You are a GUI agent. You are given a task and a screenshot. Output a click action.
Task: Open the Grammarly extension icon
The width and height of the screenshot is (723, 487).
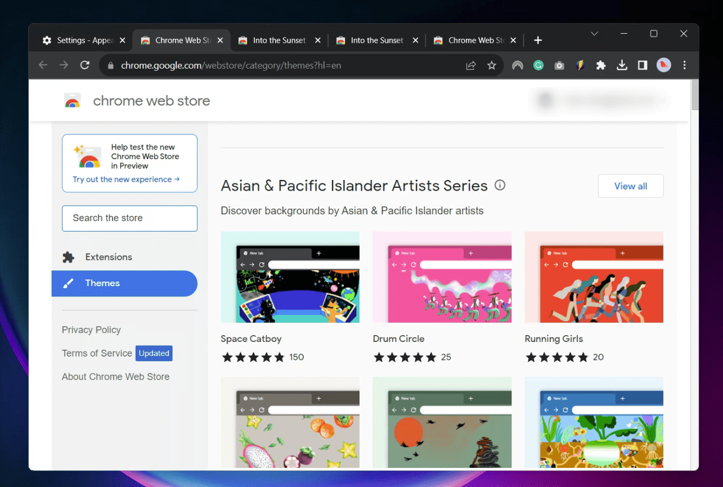point(538,65)
